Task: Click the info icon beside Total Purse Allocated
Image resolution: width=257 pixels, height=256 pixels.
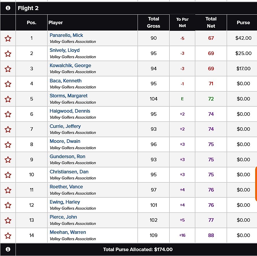Action: click(8, 249)
